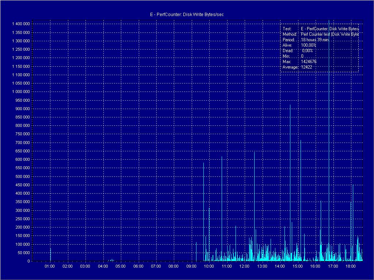This screenshot has height=280, width=374.
Task: Click the Period value '18 hours 39 min'
Action: click(314, 40)
